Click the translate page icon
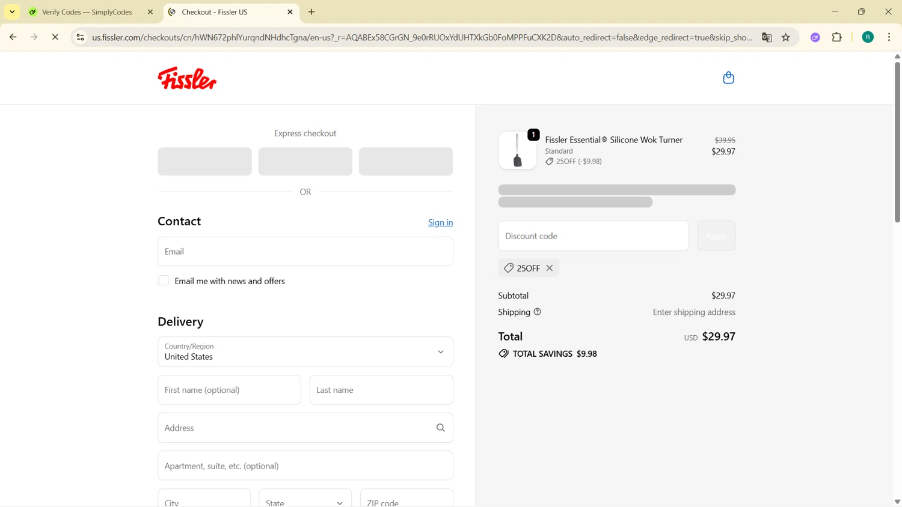The image size is (902, 507). pos(767,37)
